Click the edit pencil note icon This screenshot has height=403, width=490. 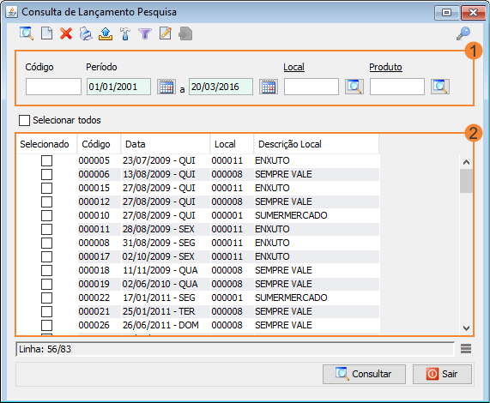(166, 33)
